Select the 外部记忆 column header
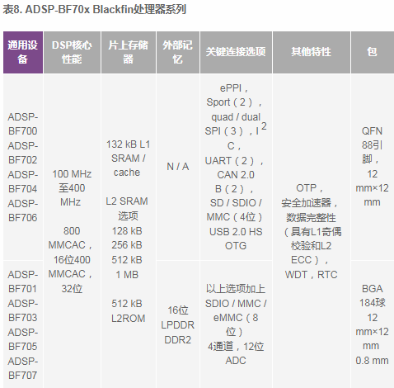 (178, 52)
